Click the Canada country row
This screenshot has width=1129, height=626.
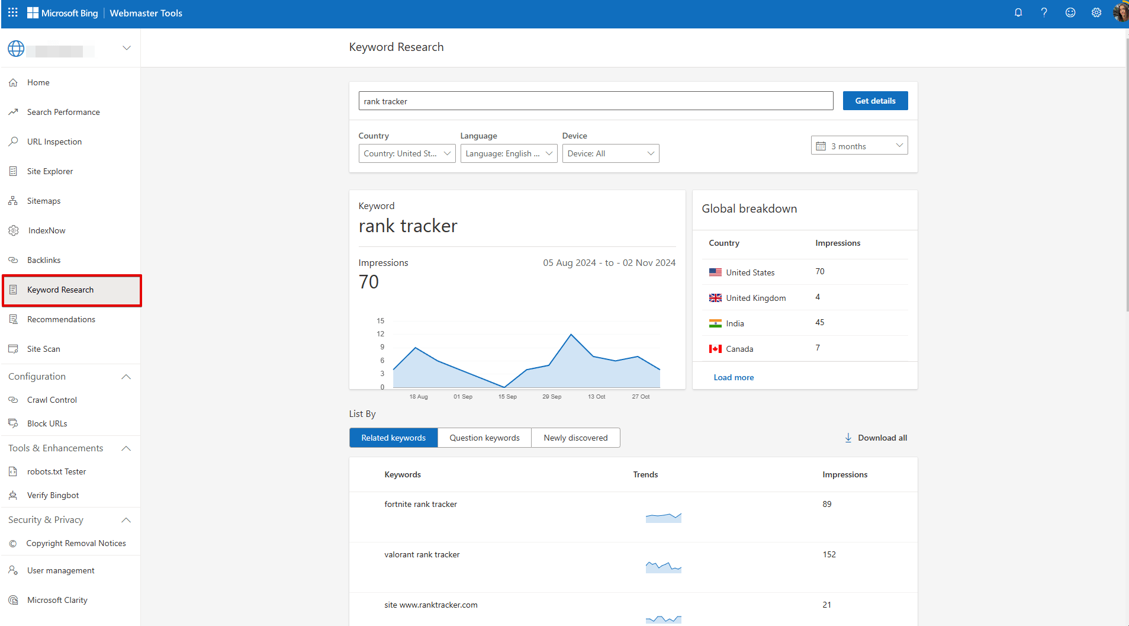pyautogui.click(x=805, y=348)
